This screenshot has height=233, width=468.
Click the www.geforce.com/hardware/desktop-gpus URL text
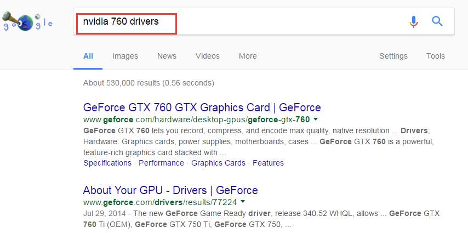point(196,120)
